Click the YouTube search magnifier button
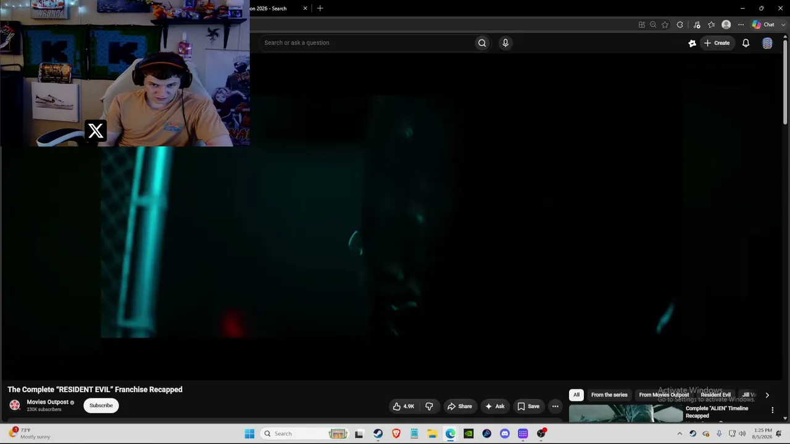 (482, 43)
